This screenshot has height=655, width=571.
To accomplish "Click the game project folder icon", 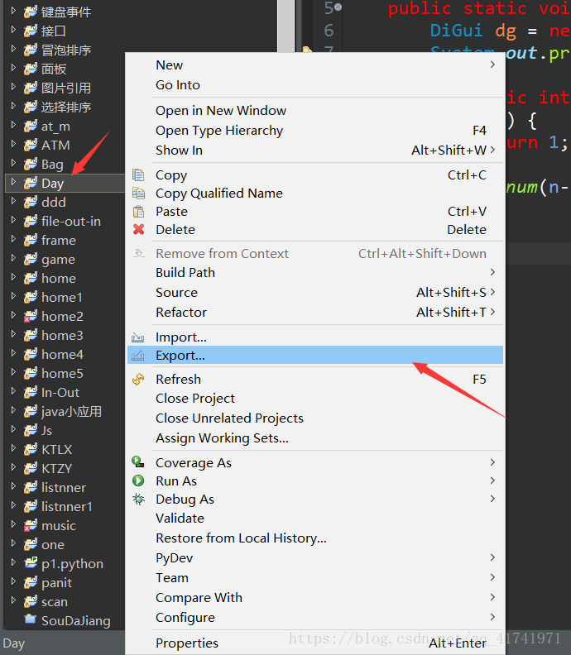I will [31, 260].
